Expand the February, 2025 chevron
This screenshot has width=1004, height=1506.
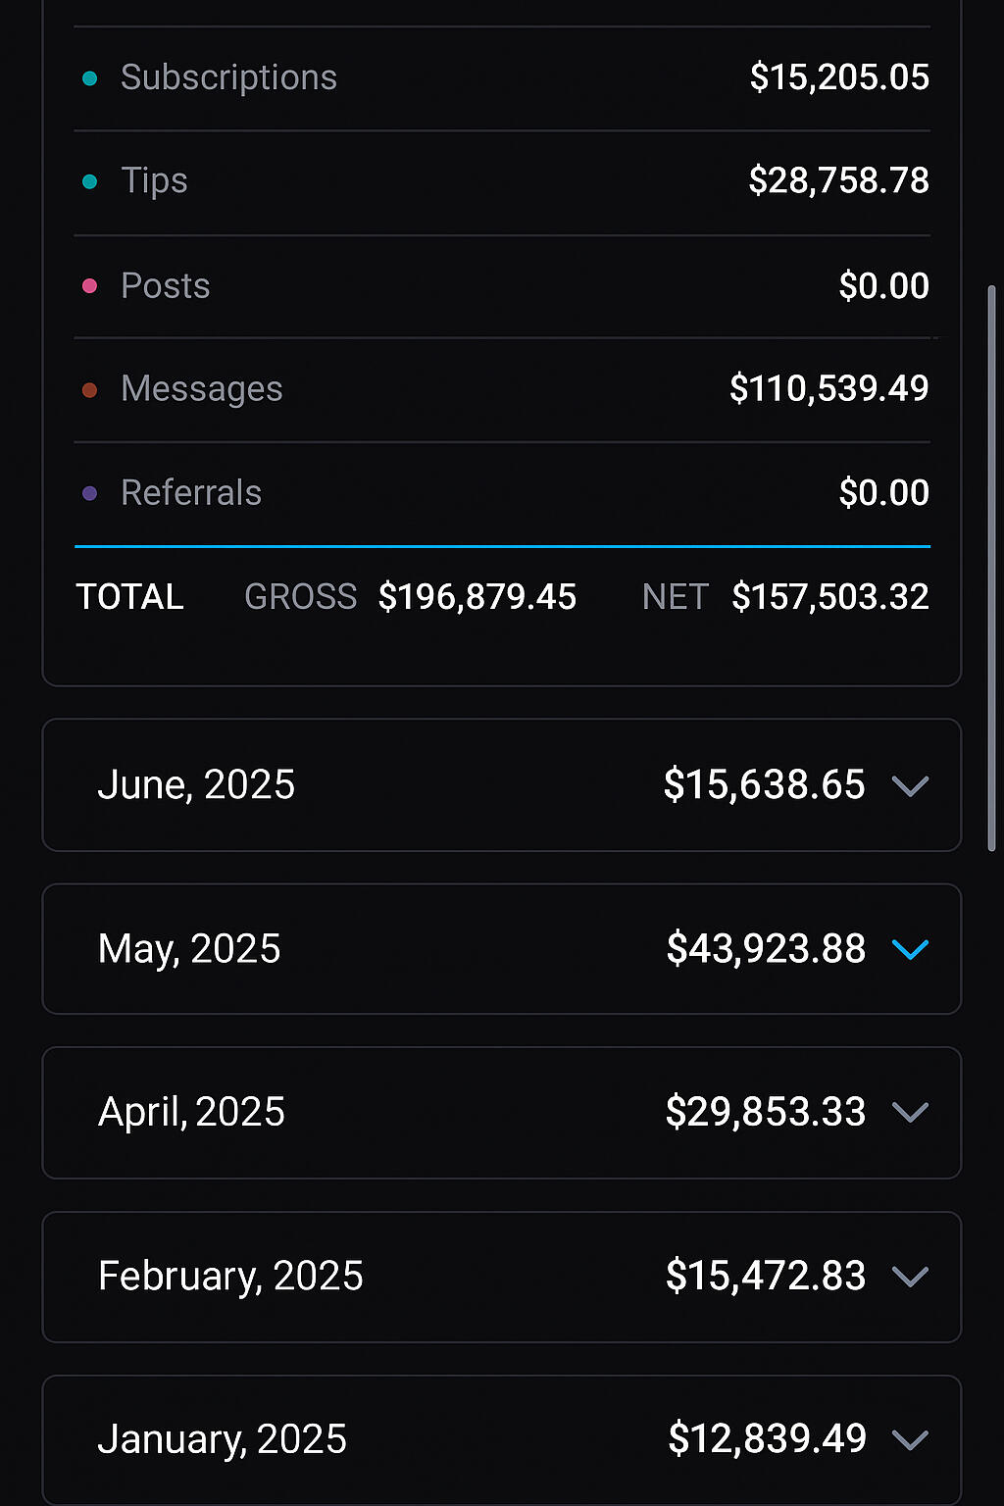pos(910,1277)
